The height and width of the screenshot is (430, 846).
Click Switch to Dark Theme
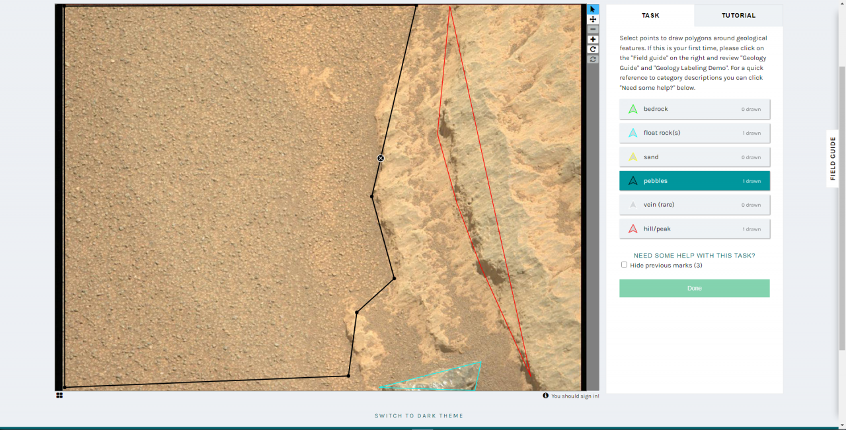(x=419, y=416)
